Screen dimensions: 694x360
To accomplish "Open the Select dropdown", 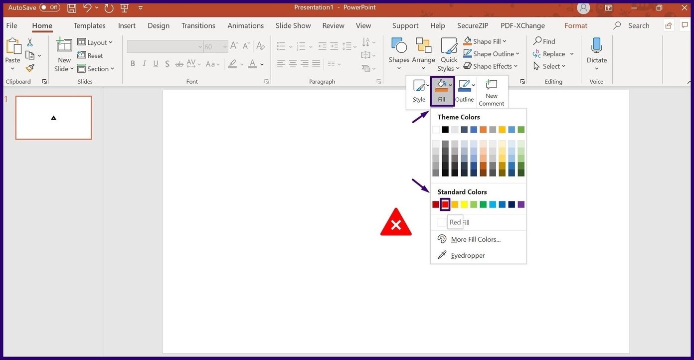I will pos(549,66).
